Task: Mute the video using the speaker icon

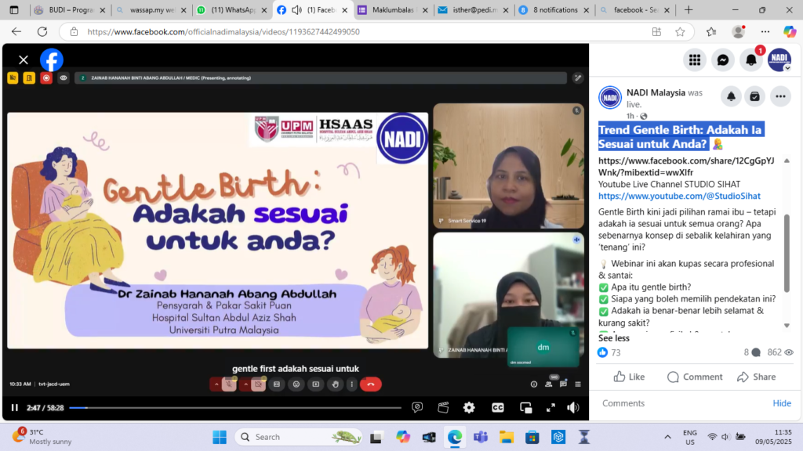Action: [x=573, y=407]
